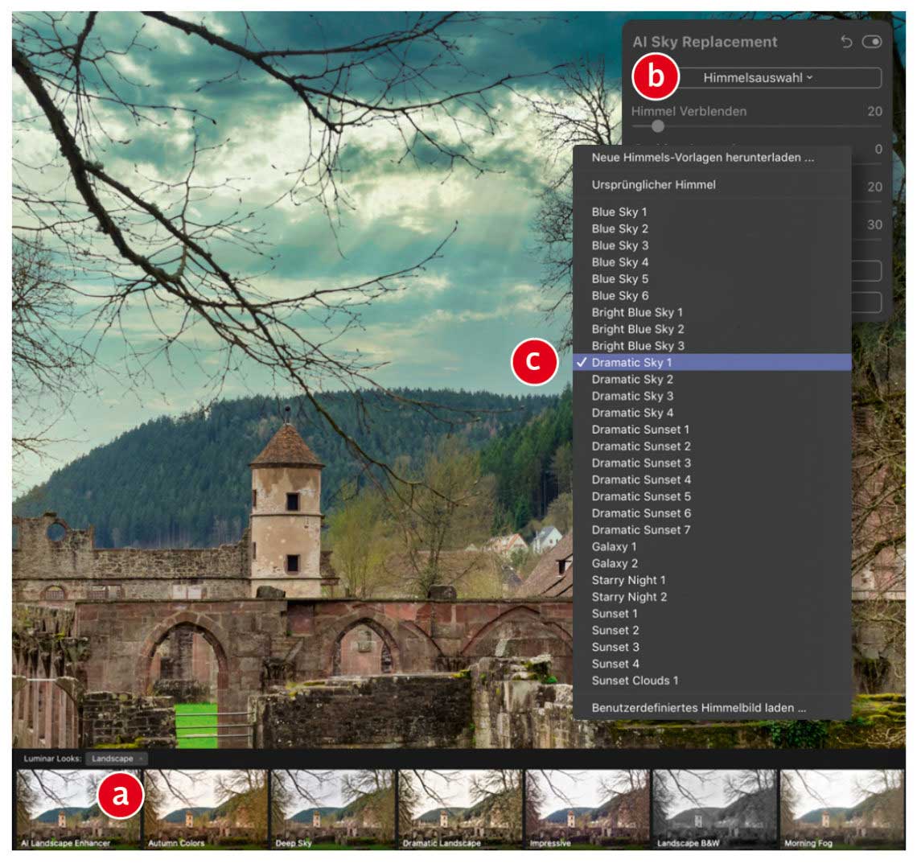Image resolution: width=917 pixels, height=864 pixels.
Task: Open the Landscape Luminar Looks category selector
Action: click(117, 759)
